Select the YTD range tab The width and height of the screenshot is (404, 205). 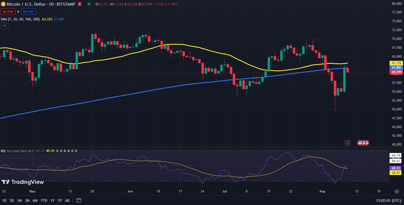click(44, 200)
